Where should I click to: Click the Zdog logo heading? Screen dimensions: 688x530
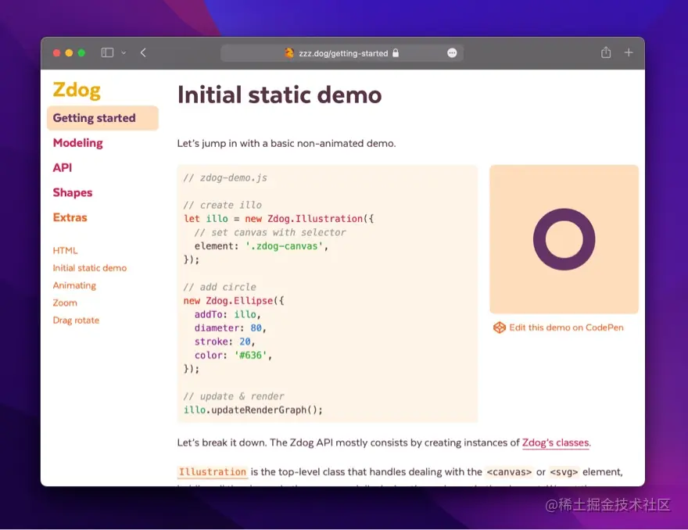point(77,89)
